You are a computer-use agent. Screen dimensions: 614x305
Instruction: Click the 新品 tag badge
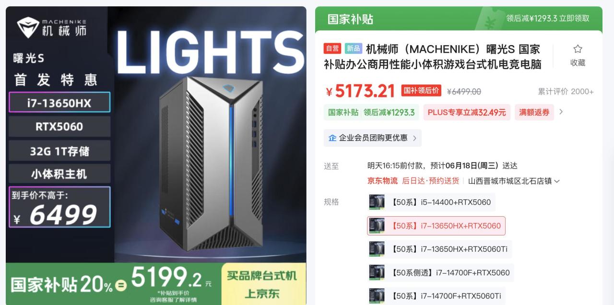pyautogui.click(x=354, y=48)
